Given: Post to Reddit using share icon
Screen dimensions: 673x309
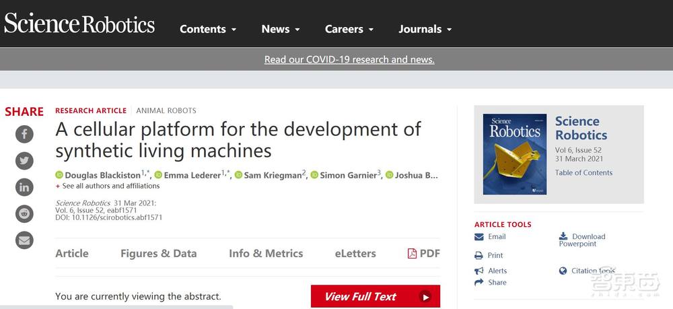Looking at the screenshot, I should point(24,213).
